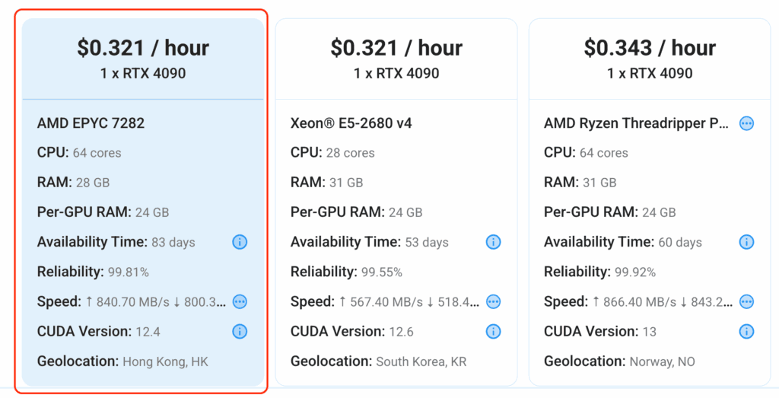The image size is (779, 398).
Task: Expand truncated speed on Norway card
Action: (746, 301)
